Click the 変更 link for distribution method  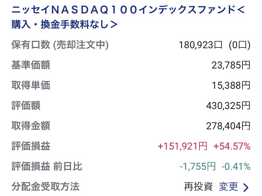(228, 186)
